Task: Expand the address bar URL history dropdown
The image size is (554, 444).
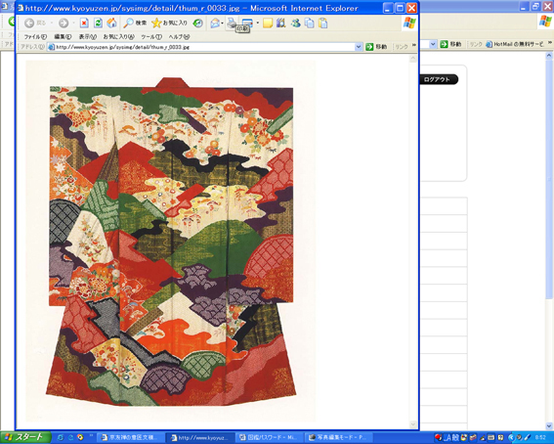Action: click(x=359, y=47)
